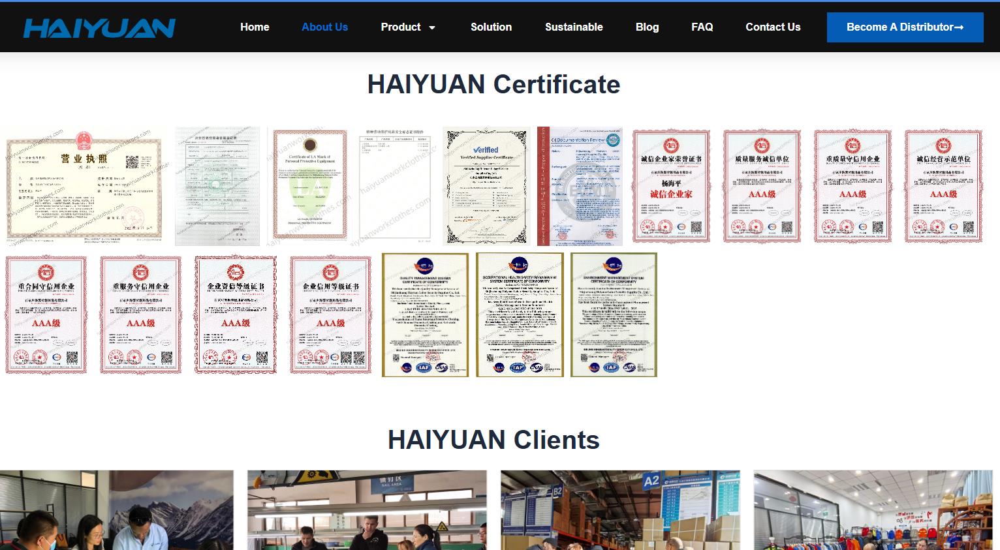The height and width of the screenshot is (550, 1000).
Task: Open the 营业执照 business license image
Action: point(85,186)
